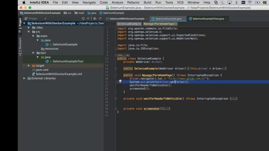Screen dimensions: 269x151
Task: Expand the folded Javadoc comment on line 9
Action: [116, 55]
